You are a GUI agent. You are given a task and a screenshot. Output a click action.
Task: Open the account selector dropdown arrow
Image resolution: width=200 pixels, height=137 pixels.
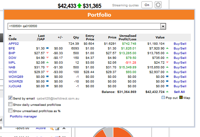[163, 26]
